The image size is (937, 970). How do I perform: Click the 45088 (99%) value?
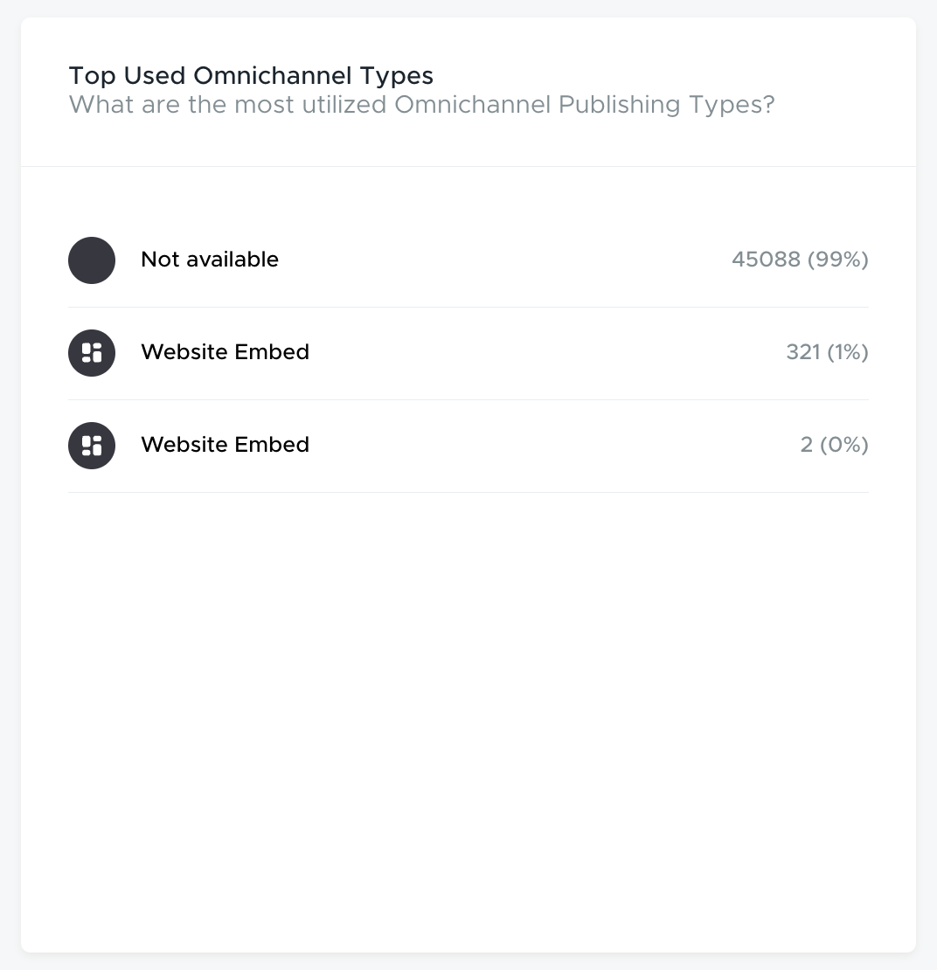click(801, 260)
